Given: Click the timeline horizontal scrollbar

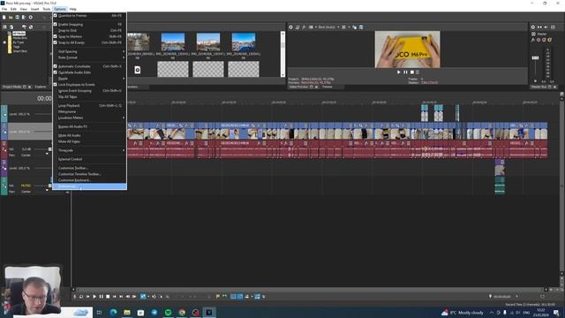Looking at the screenshot, I should [310, 289].
